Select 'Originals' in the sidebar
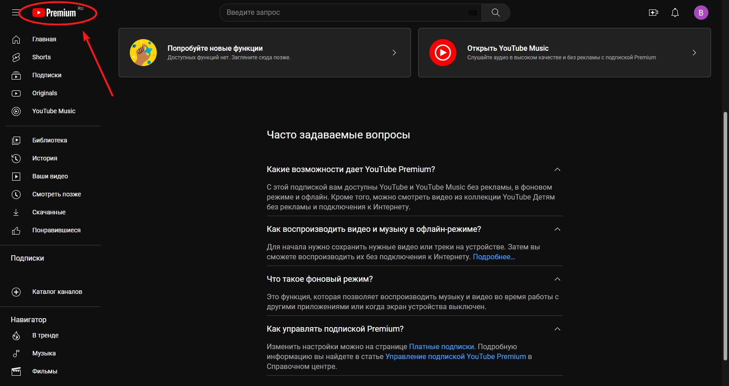Screen dimensions: 729x386 (44, 93)
